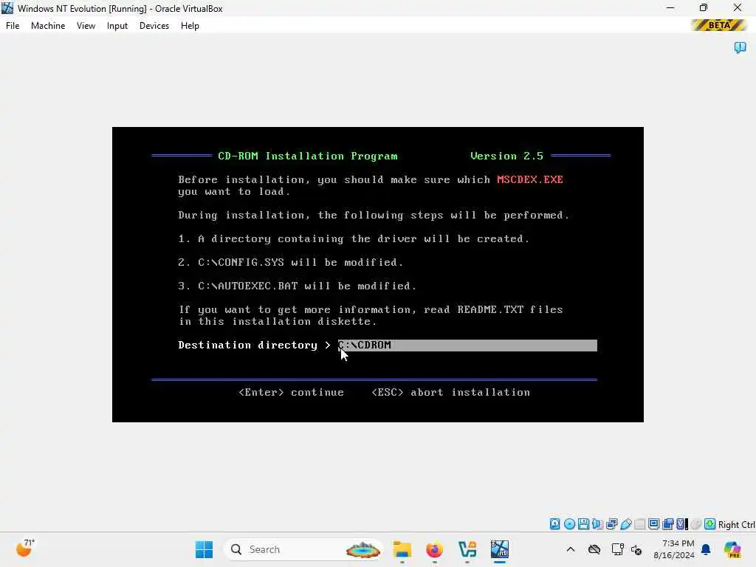Restore down the VirtualBox window
The width and height of the screenshot is (756, 567).
click(x=704, y=8)
